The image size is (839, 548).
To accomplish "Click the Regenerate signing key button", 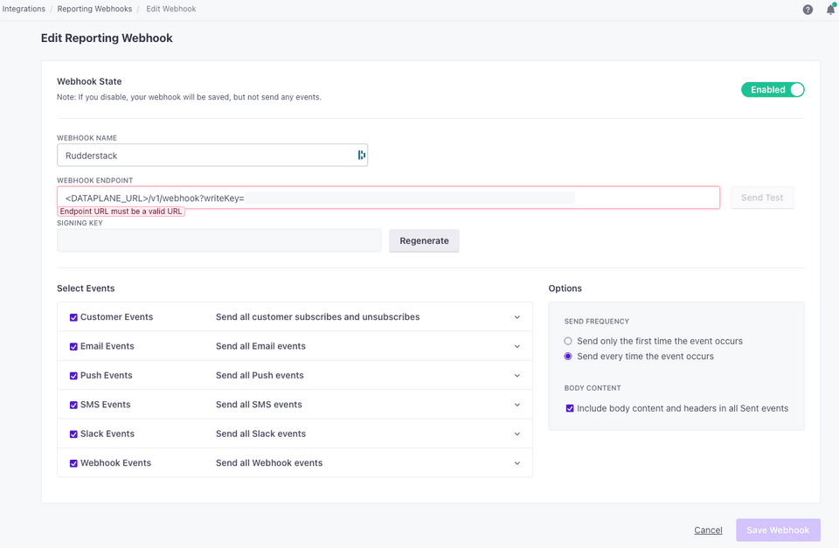I will (x=424, y=240).
